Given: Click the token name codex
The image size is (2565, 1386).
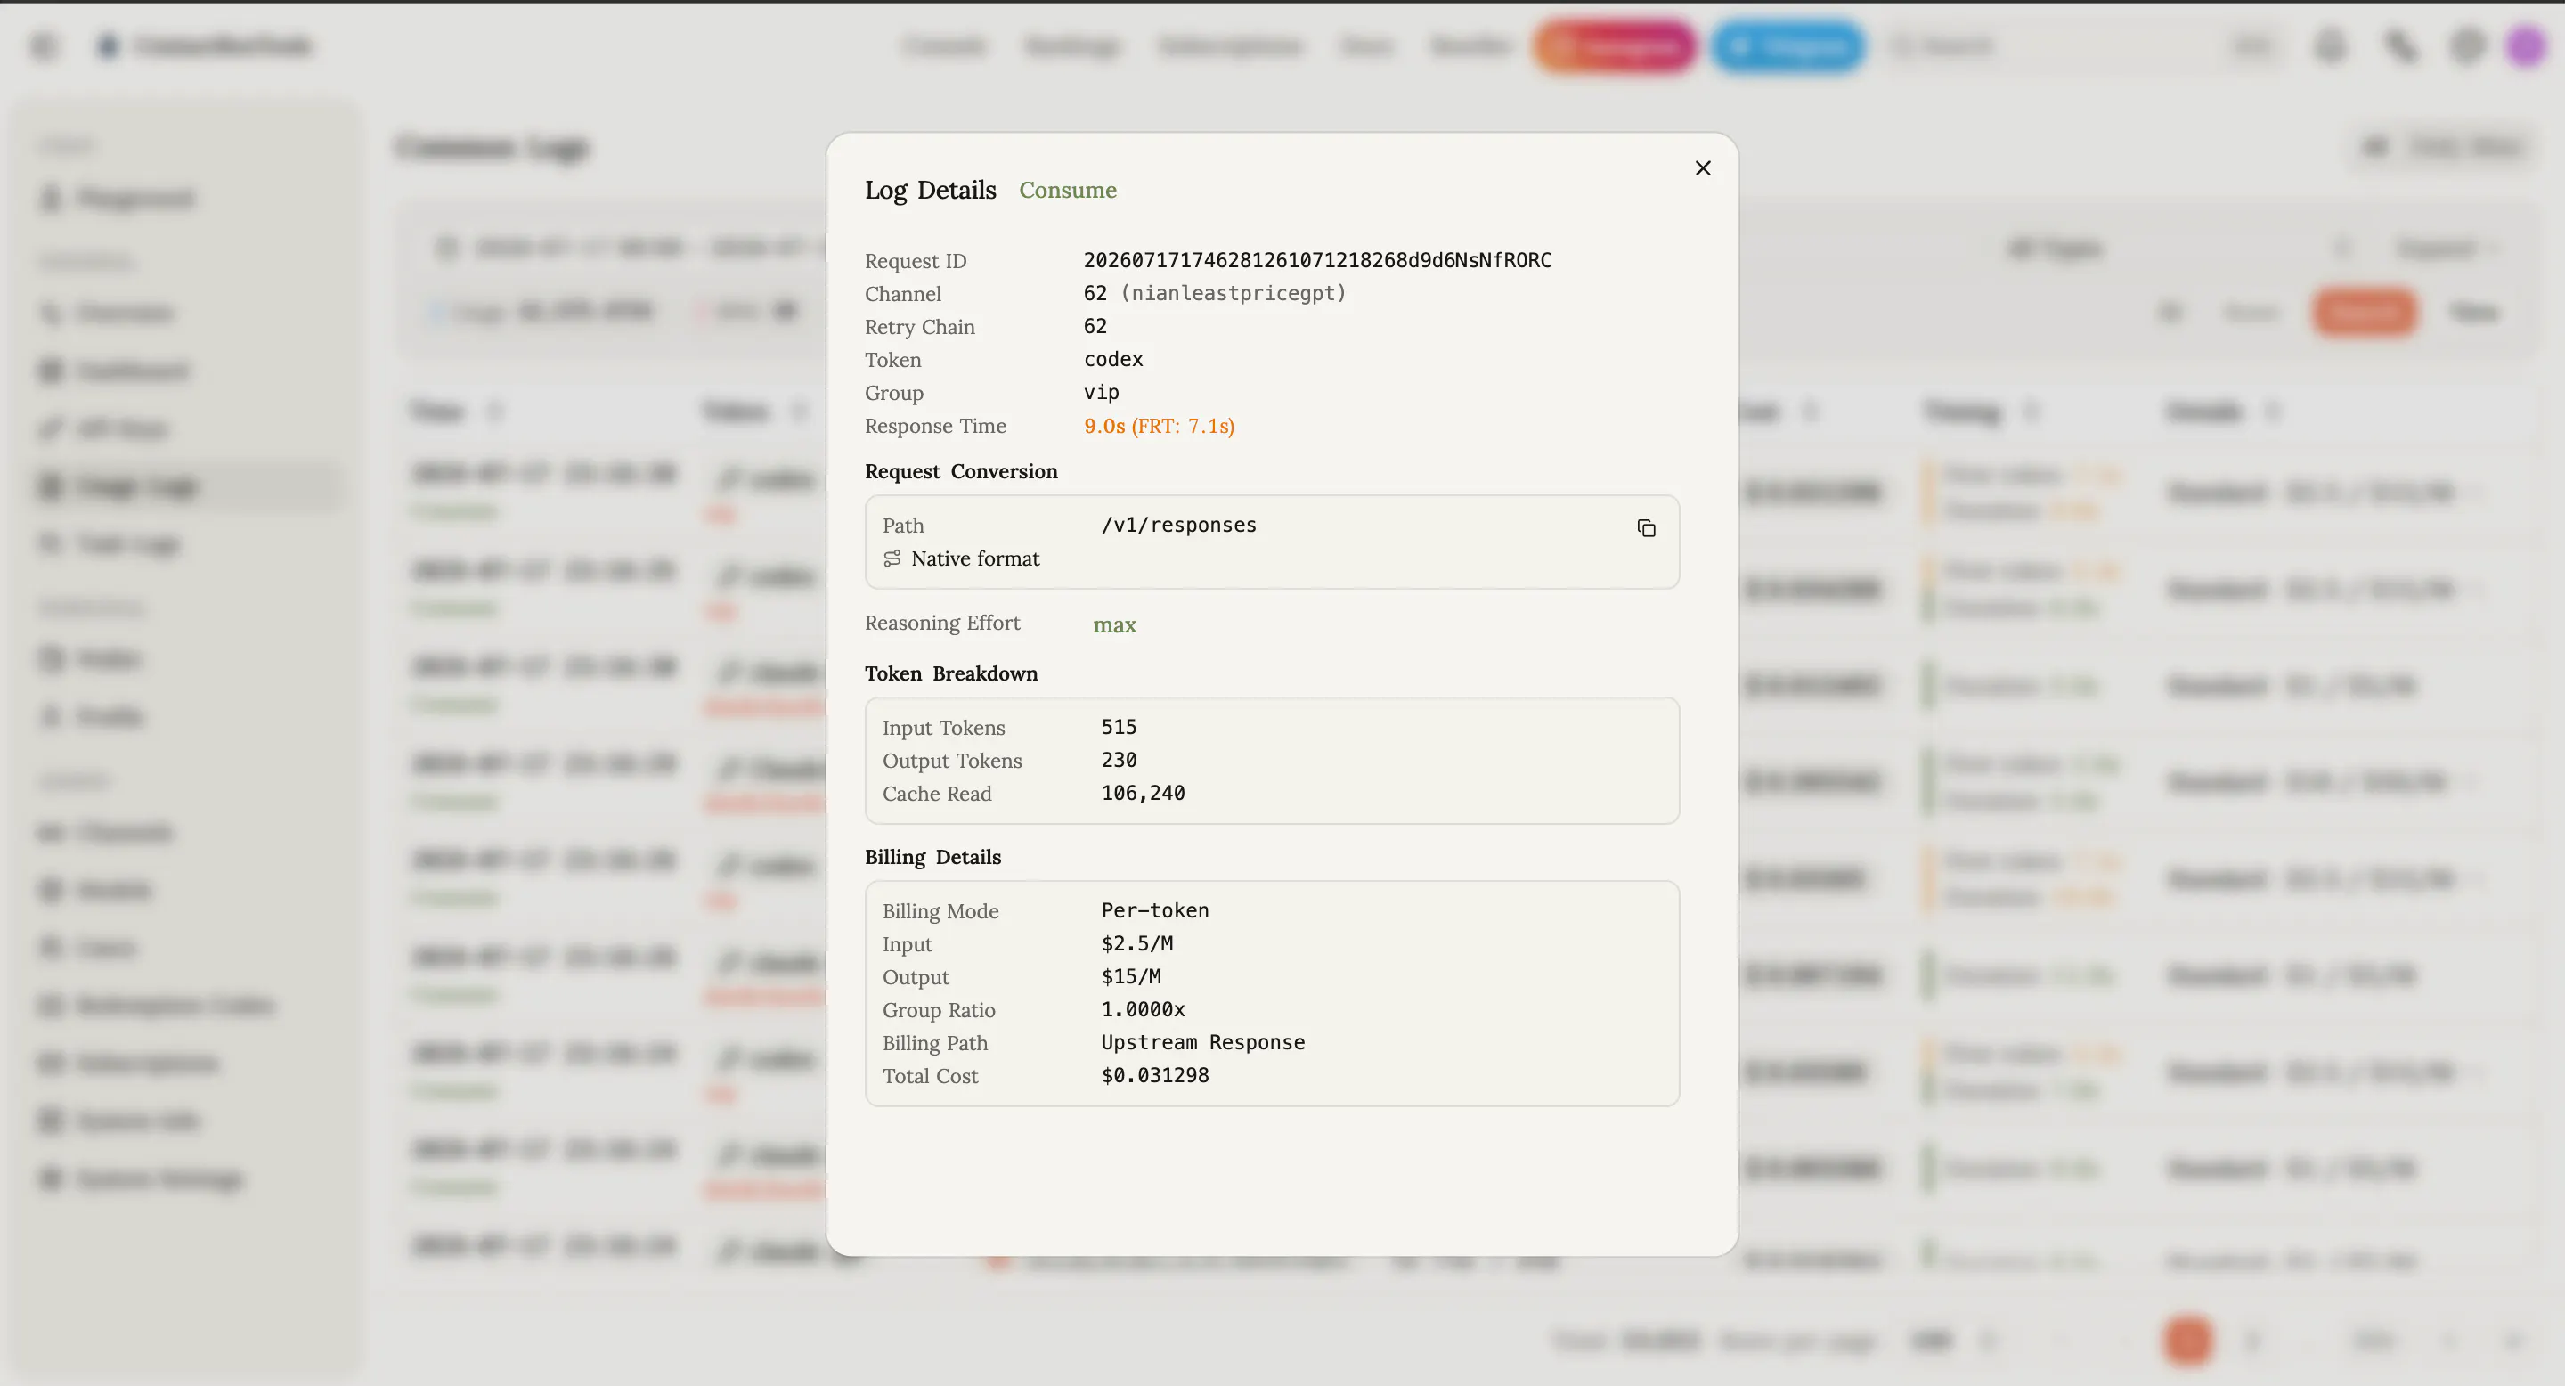Looking at the screenshot, I should coord(1113,358).
